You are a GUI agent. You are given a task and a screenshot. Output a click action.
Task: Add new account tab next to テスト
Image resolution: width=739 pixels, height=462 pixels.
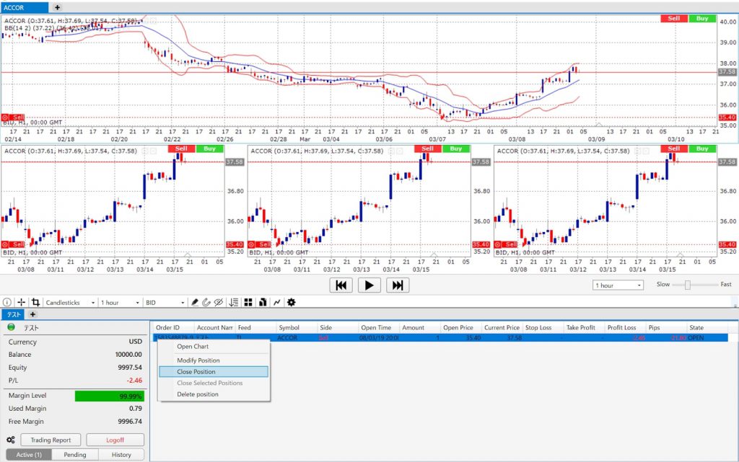tap(32, 314)
